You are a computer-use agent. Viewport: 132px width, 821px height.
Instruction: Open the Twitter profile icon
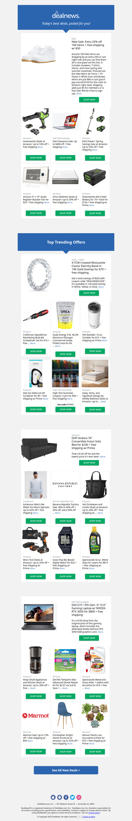click(72, 797)
